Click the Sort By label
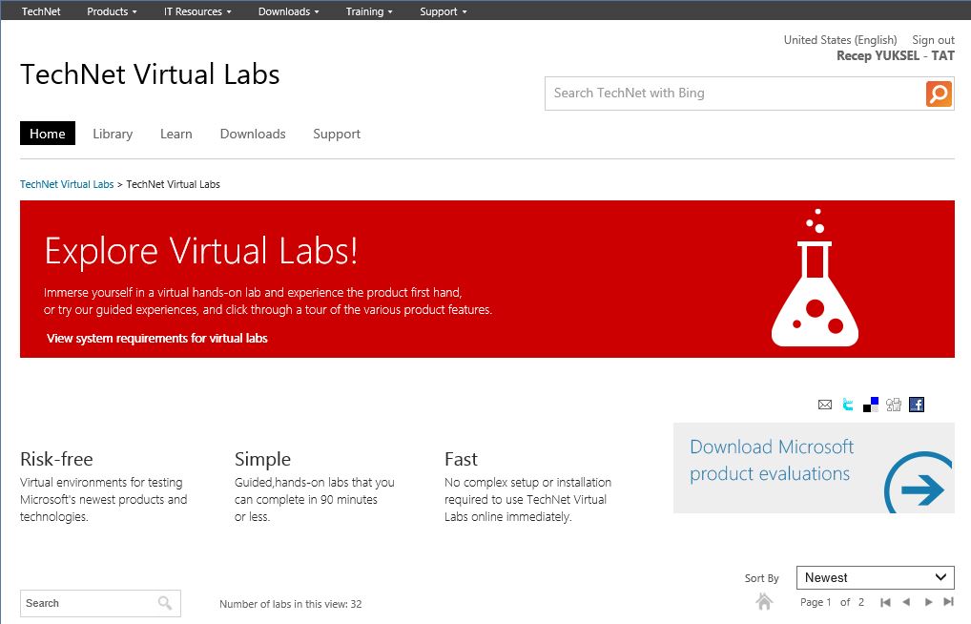Screen dimensions: 971x624 tap(762, 578)
